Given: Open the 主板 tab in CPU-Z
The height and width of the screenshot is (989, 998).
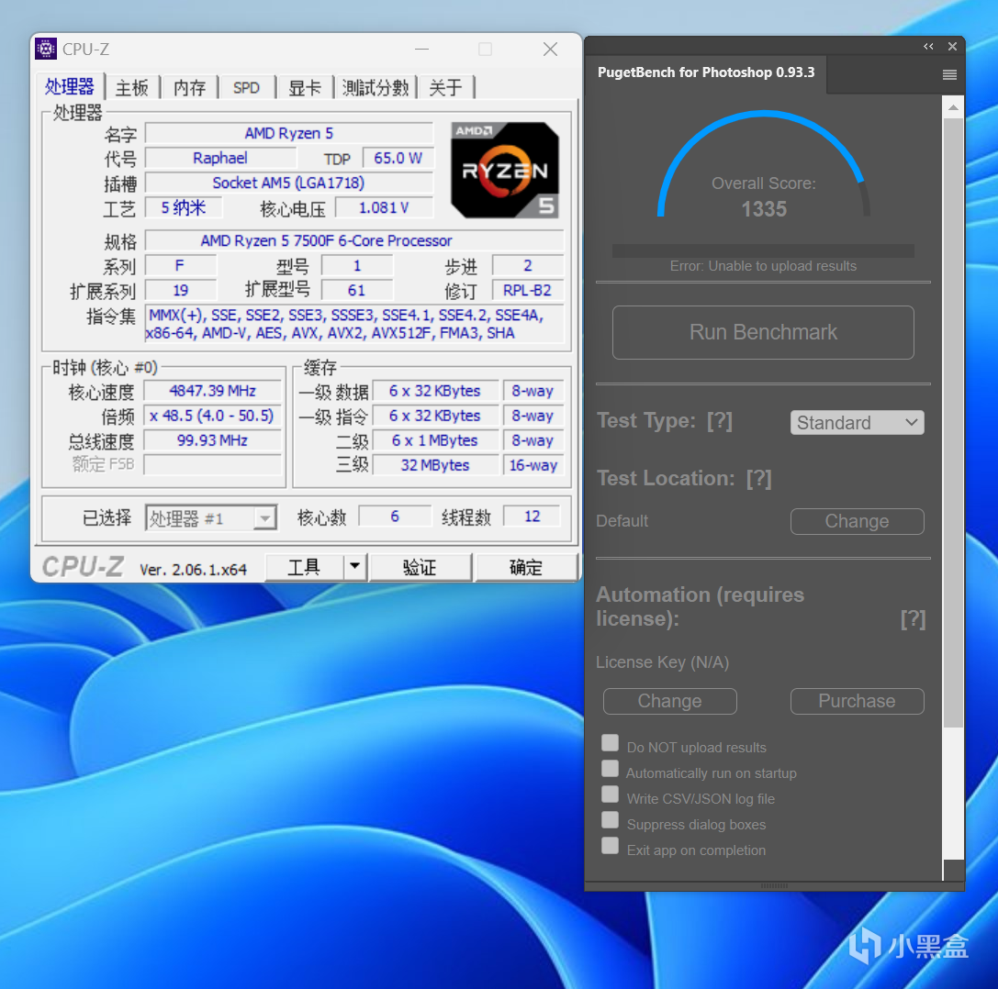Looking at the screenshot, I should click(132, 88).
